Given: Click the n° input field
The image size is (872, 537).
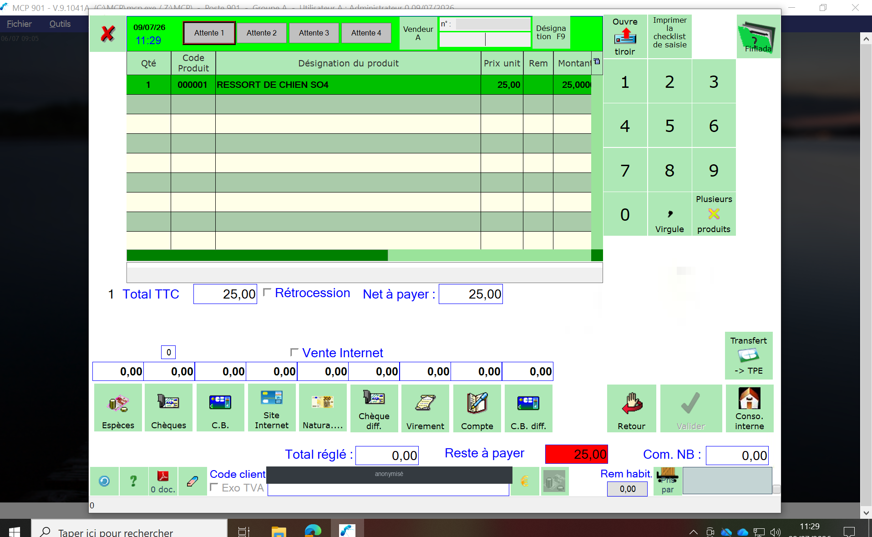Looking at the screenshot, I should click(x=493, y=24).
